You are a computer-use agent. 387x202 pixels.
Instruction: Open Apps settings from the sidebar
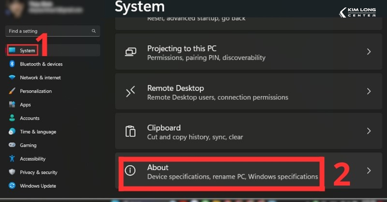(25, 105)
